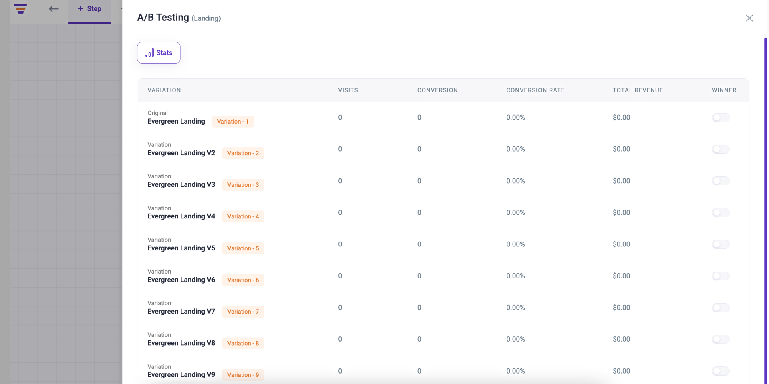
Task: Enable winner switch for Evergreen Landing V3
Action: [x=721, y=181]
